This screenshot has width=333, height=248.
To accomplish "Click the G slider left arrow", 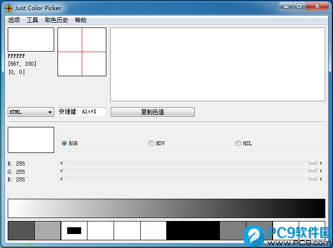I will pos(61,171).
